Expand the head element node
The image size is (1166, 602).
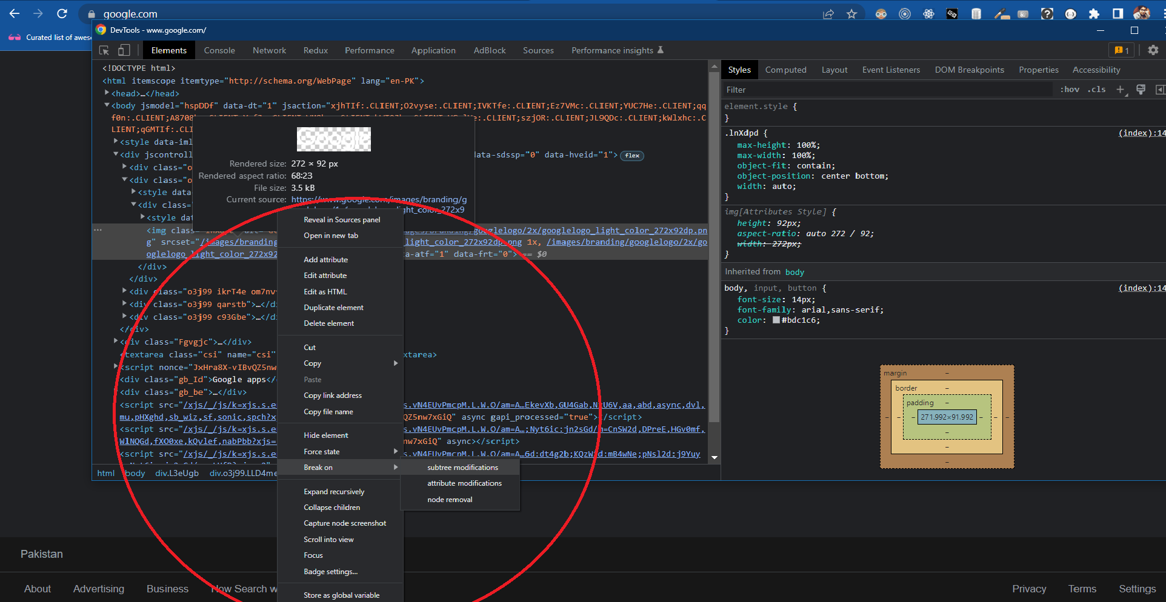[107, 93]
